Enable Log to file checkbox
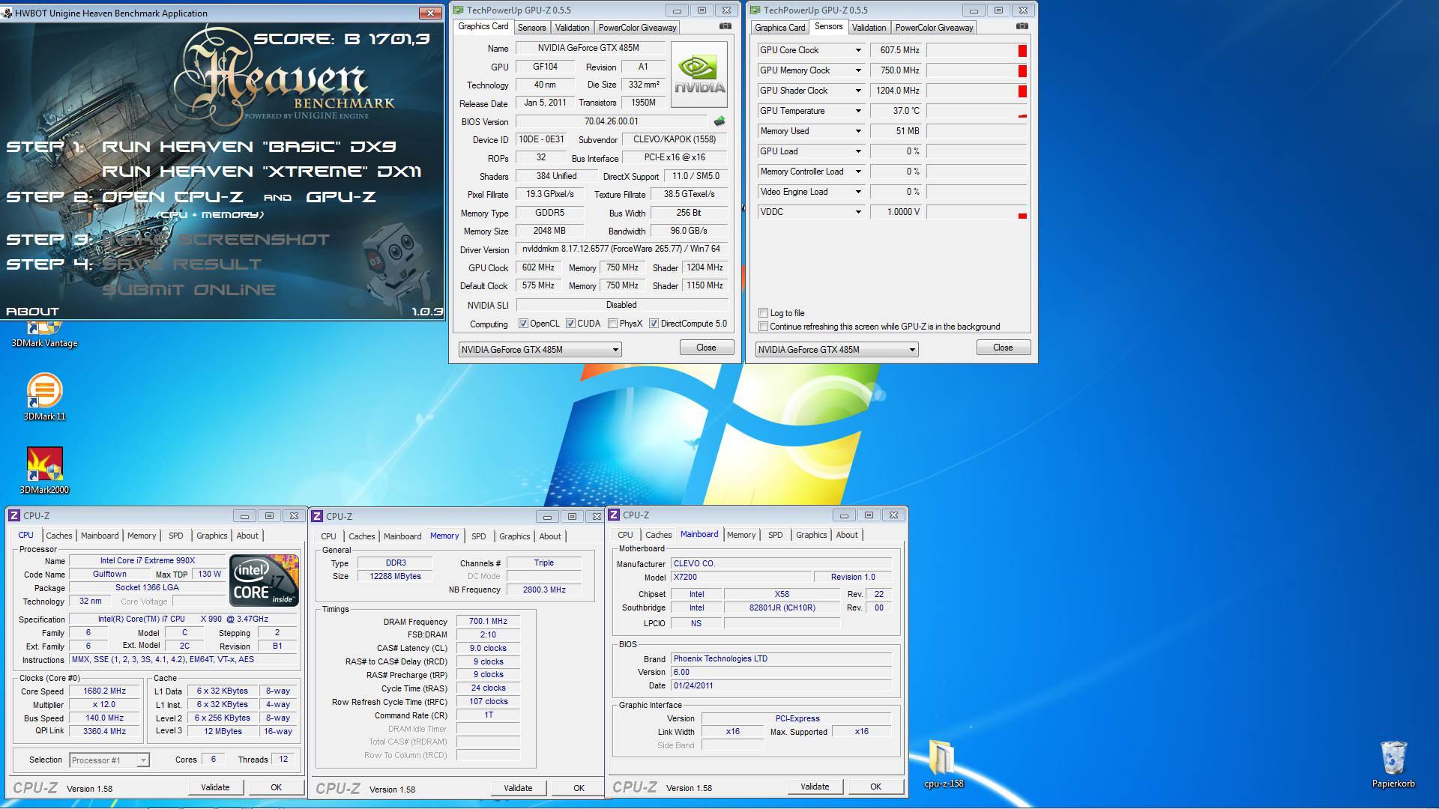 pyautogui.click(x=763, y=313)
